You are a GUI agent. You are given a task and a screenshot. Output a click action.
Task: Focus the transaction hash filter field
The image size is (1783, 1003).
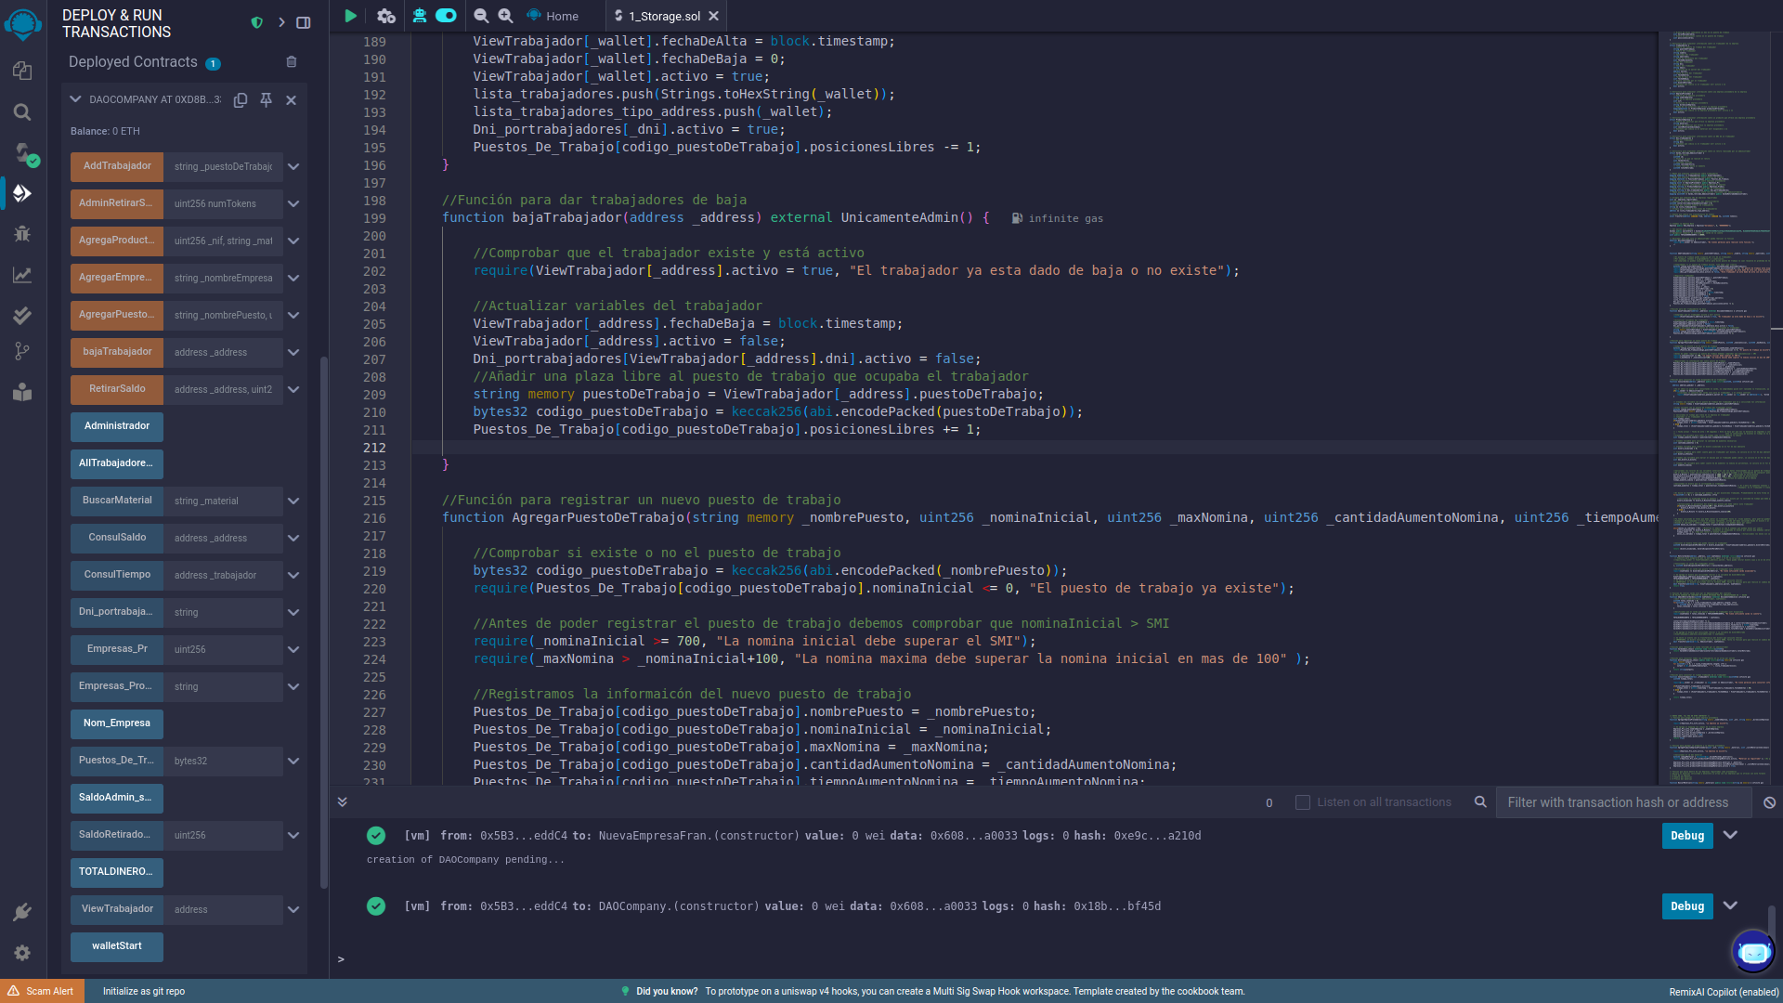pos(1623,802)
